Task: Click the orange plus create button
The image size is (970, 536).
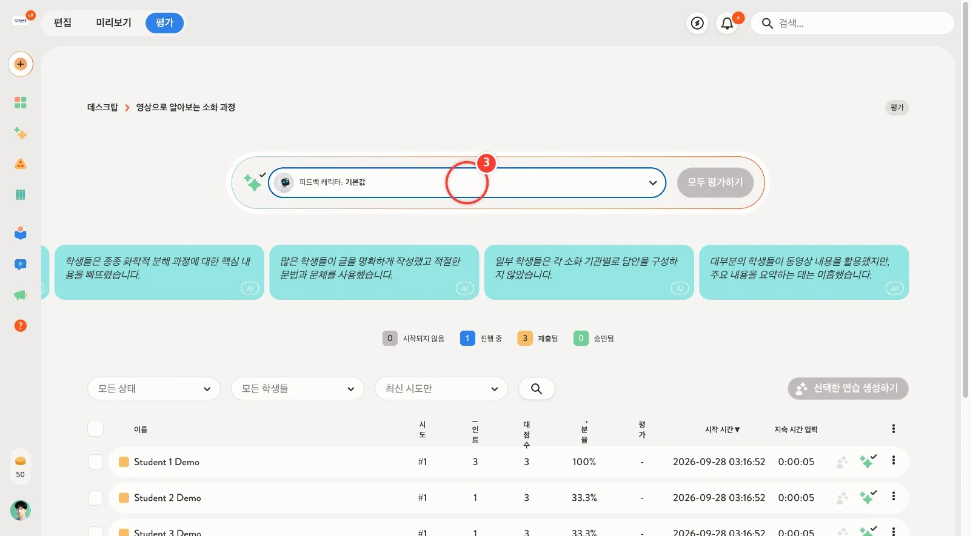Action: [x=21, y=64]
